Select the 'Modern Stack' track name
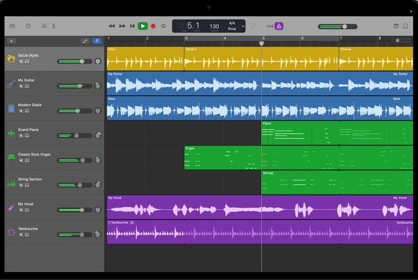 pos(30,105)
